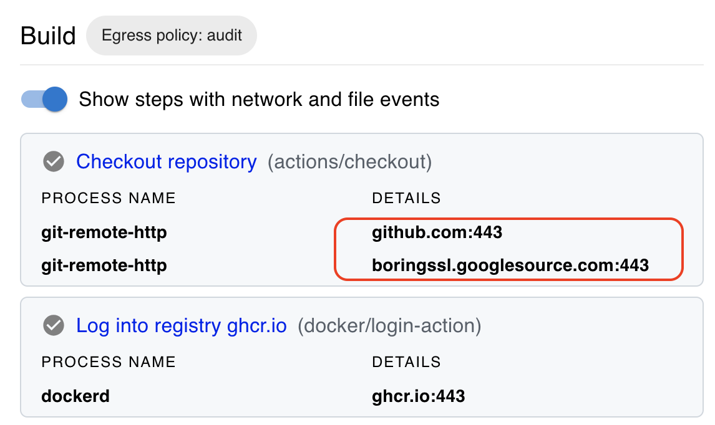715x425 pixels.
Task: Open the Log into registry ghcr.io link
Action: 182,326
